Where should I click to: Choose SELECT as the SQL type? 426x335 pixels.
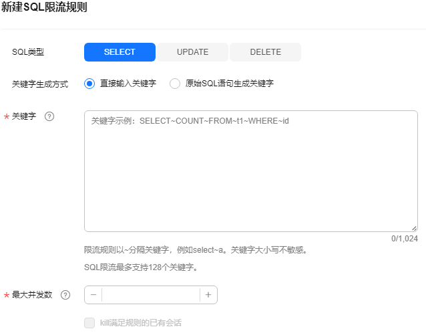click(x=120, y=52)
